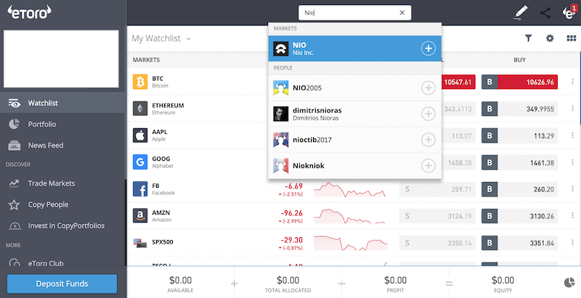Switch to grid view icon
Image resolution: width=581 pixels, height=298 pixels.
point(572,38)
